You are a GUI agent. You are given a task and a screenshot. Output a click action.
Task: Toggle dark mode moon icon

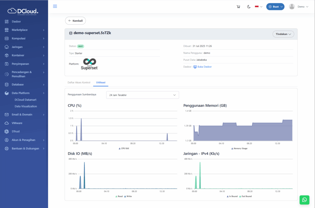[x=249, y=7]
